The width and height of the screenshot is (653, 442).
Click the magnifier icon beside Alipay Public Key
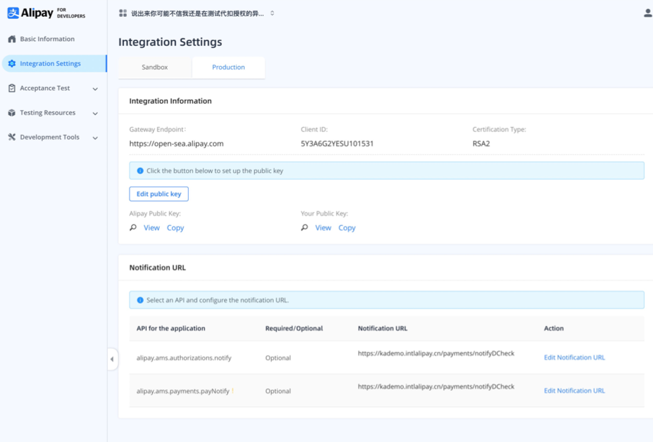coord(133,228)
